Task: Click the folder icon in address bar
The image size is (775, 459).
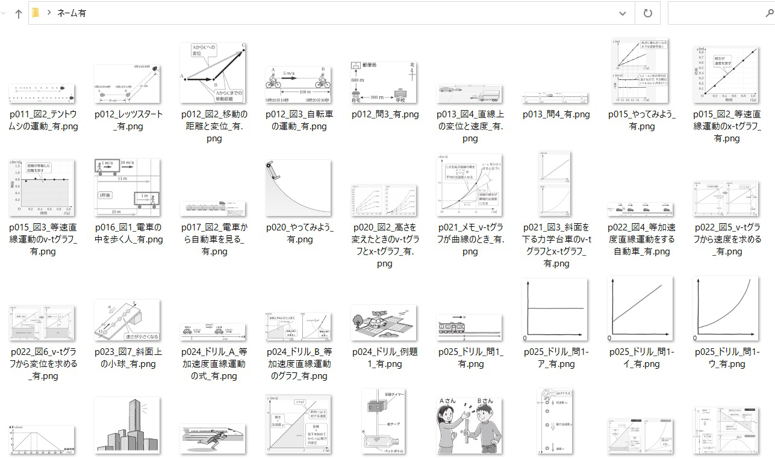Action: 36,13
